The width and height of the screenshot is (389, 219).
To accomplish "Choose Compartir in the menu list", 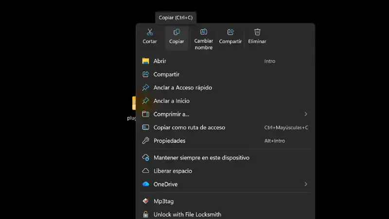I will [x=166, y=74].
